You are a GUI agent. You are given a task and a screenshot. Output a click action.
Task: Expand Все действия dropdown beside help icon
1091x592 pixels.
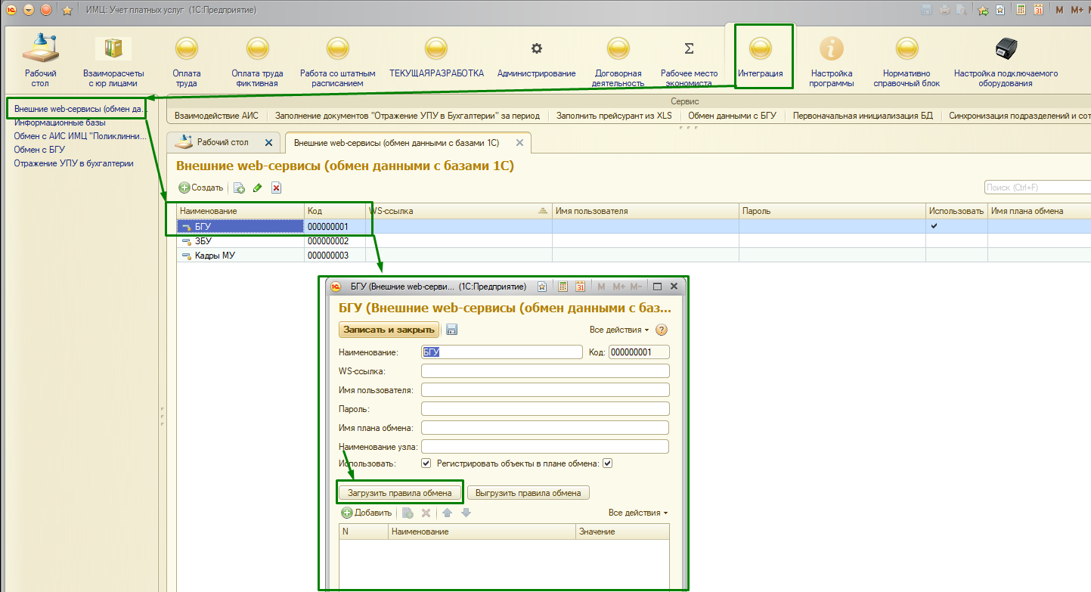pyautogui.click(x=619, y=330)
